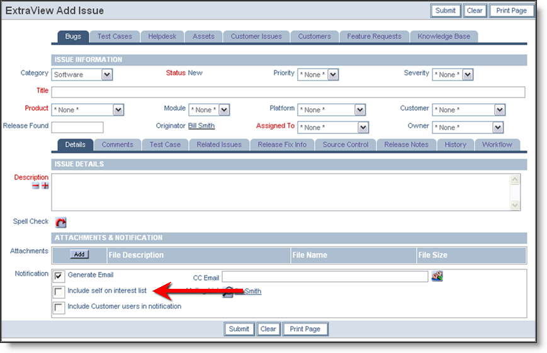This screenshot has width=547, height=353.
Task: Select the Details sub-tab
Action: click(76, 145)
